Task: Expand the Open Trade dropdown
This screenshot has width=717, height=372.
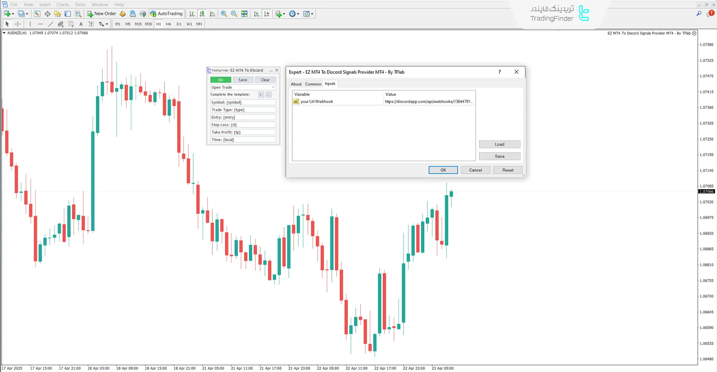Action: coord(273,87)
